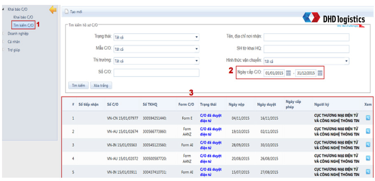
Task: Open the Hình thức vận chuyển dropdown
Action: coord(306,61)
